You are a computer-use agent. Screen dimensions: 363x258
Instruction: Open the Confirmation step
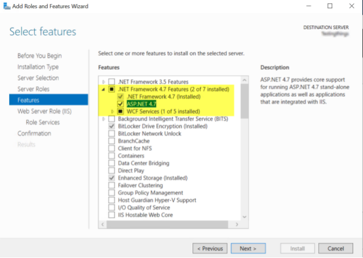(x=34, y=133)
